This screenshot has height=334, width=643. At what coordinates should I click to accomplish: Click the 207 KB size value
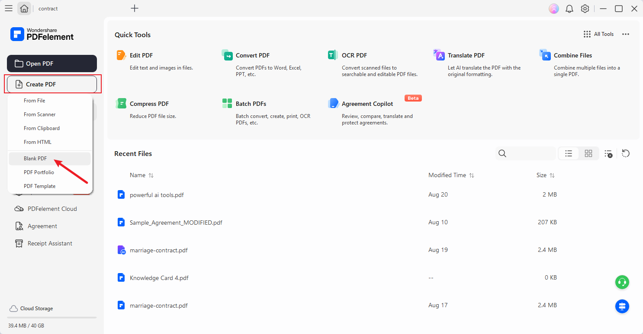point(547,223)
